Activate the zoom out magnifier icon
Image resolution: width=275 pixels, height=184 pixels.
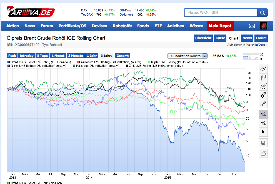point(263,123)
